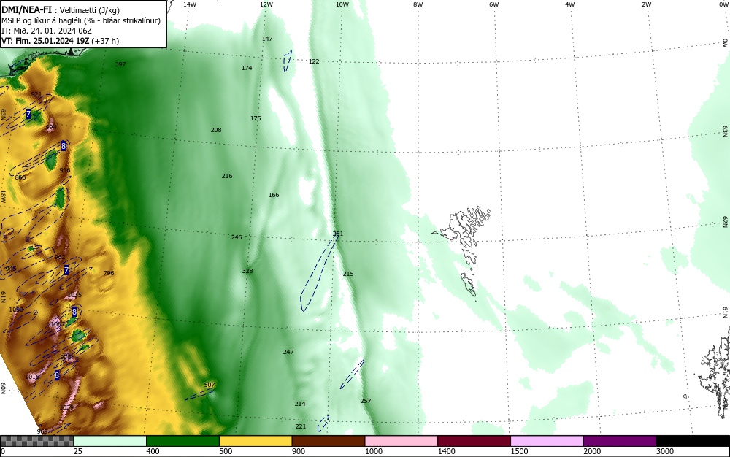The width and height of the screenshot is (730, 457).
Task: Pick the dark maroon 1400–1500 legend swatch
Action: [474, 441]
